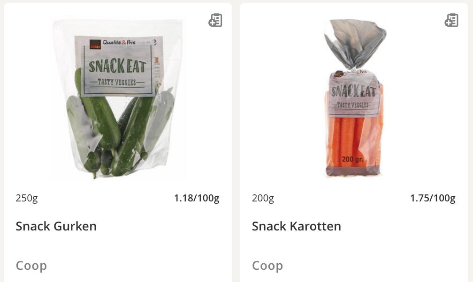Click the Coop logo on cucumber packaging
This screenshot has height=282, width=473.
(95, 45)
